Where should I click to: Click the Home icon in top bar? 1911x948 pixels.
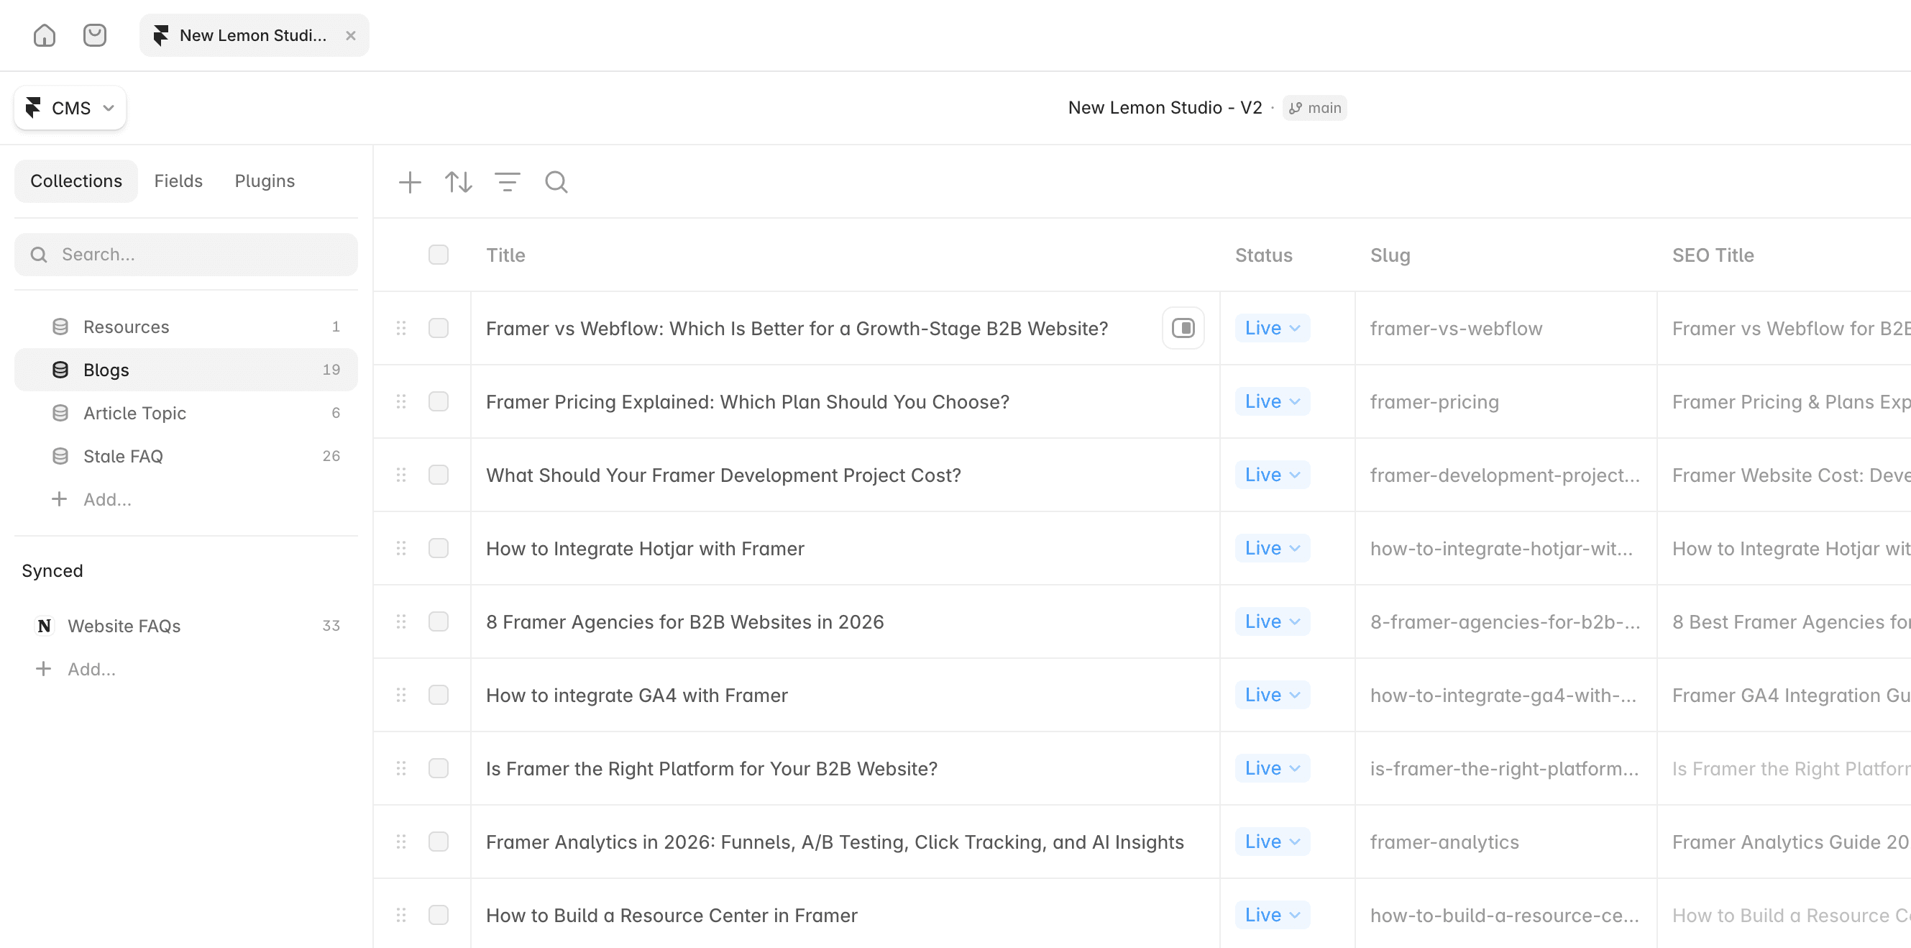[45, 35]
